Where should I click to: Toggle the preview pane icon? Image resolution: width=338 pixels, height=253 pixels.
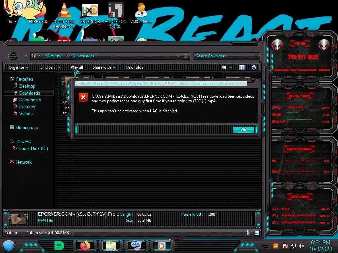242,67
